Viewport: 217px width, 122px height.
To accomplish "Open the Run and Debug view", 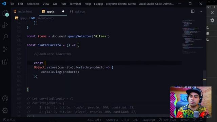I will point(5,25).
